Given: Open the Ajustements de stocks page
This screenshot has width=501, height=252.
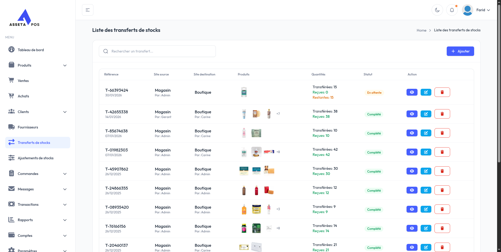Looking at the screenshot, I should 35,158.
